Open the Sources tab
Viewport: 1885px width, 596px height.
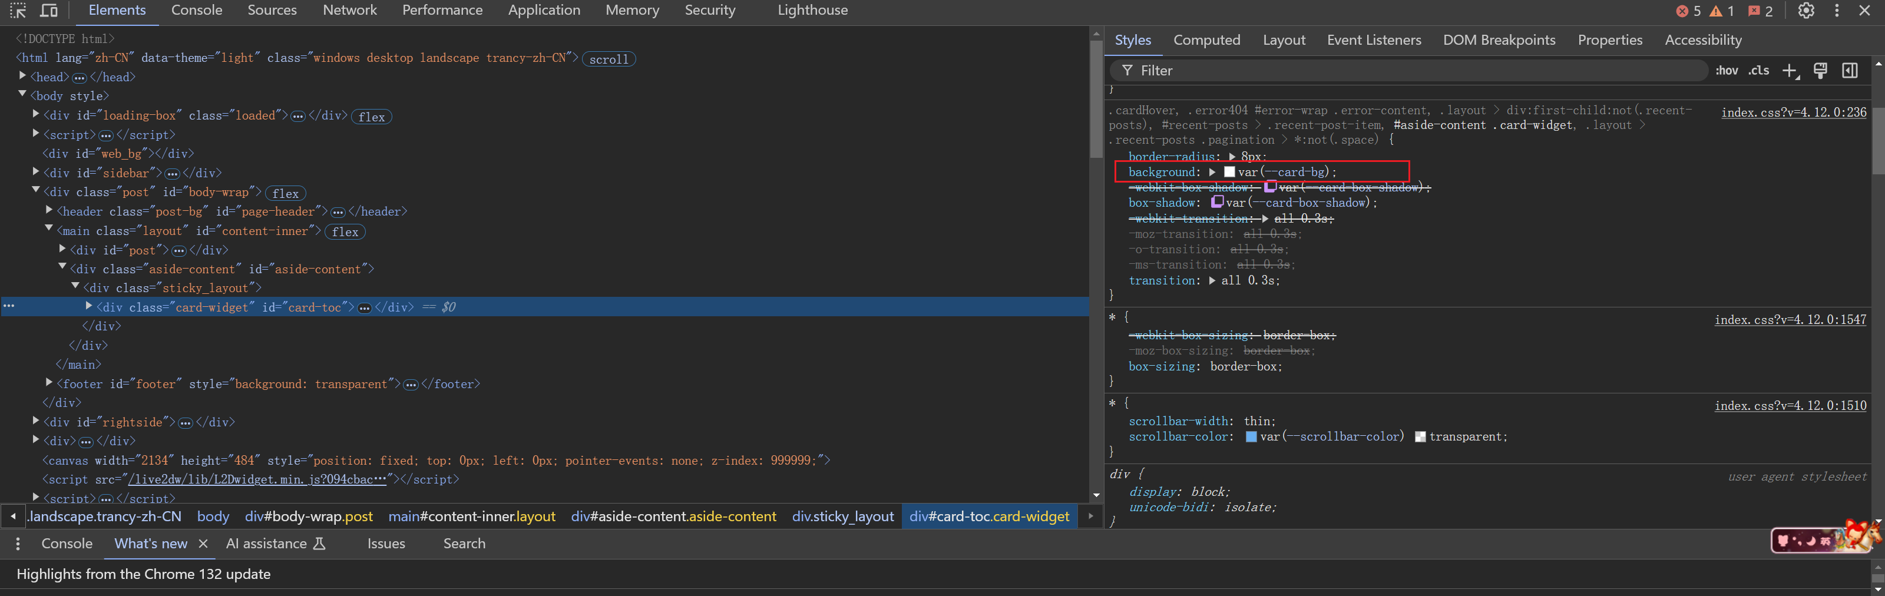click(272, 10)
